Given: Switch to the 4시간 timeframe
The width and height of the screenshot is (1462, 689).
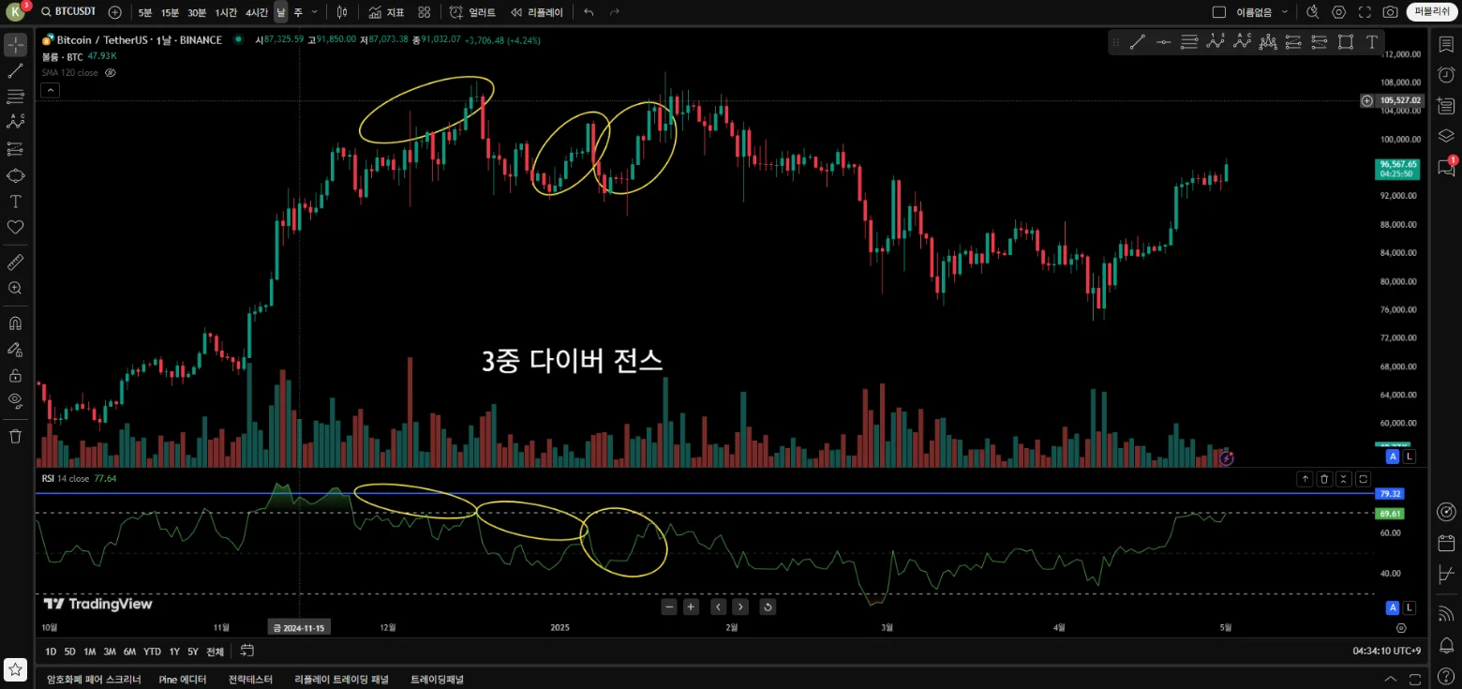Looking at the screenshot, I should pyautogui.click(x=257, y=12).
